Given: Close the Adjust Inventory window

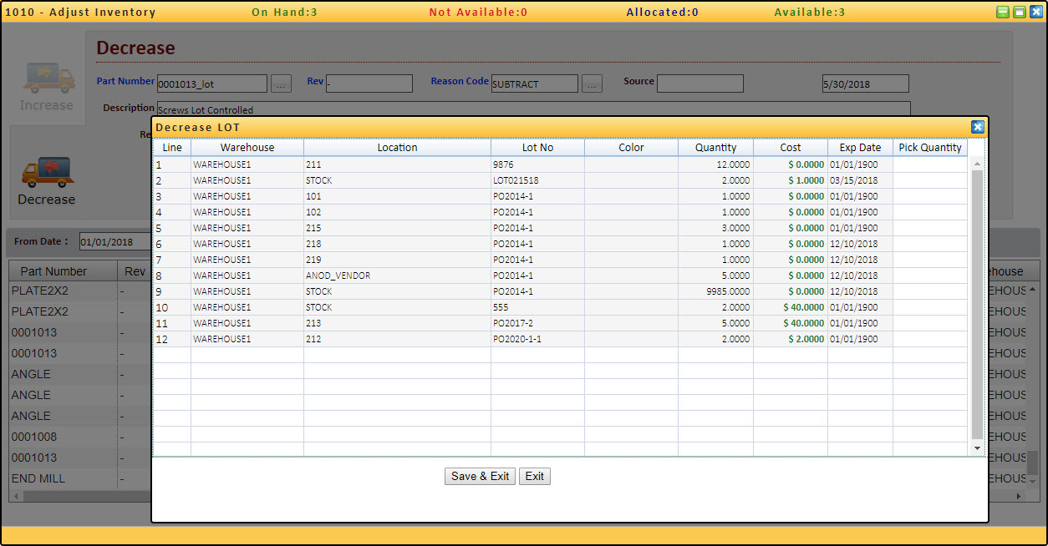Looking at the screenshot, I should pyautogui.click(x=1036, y=12).
